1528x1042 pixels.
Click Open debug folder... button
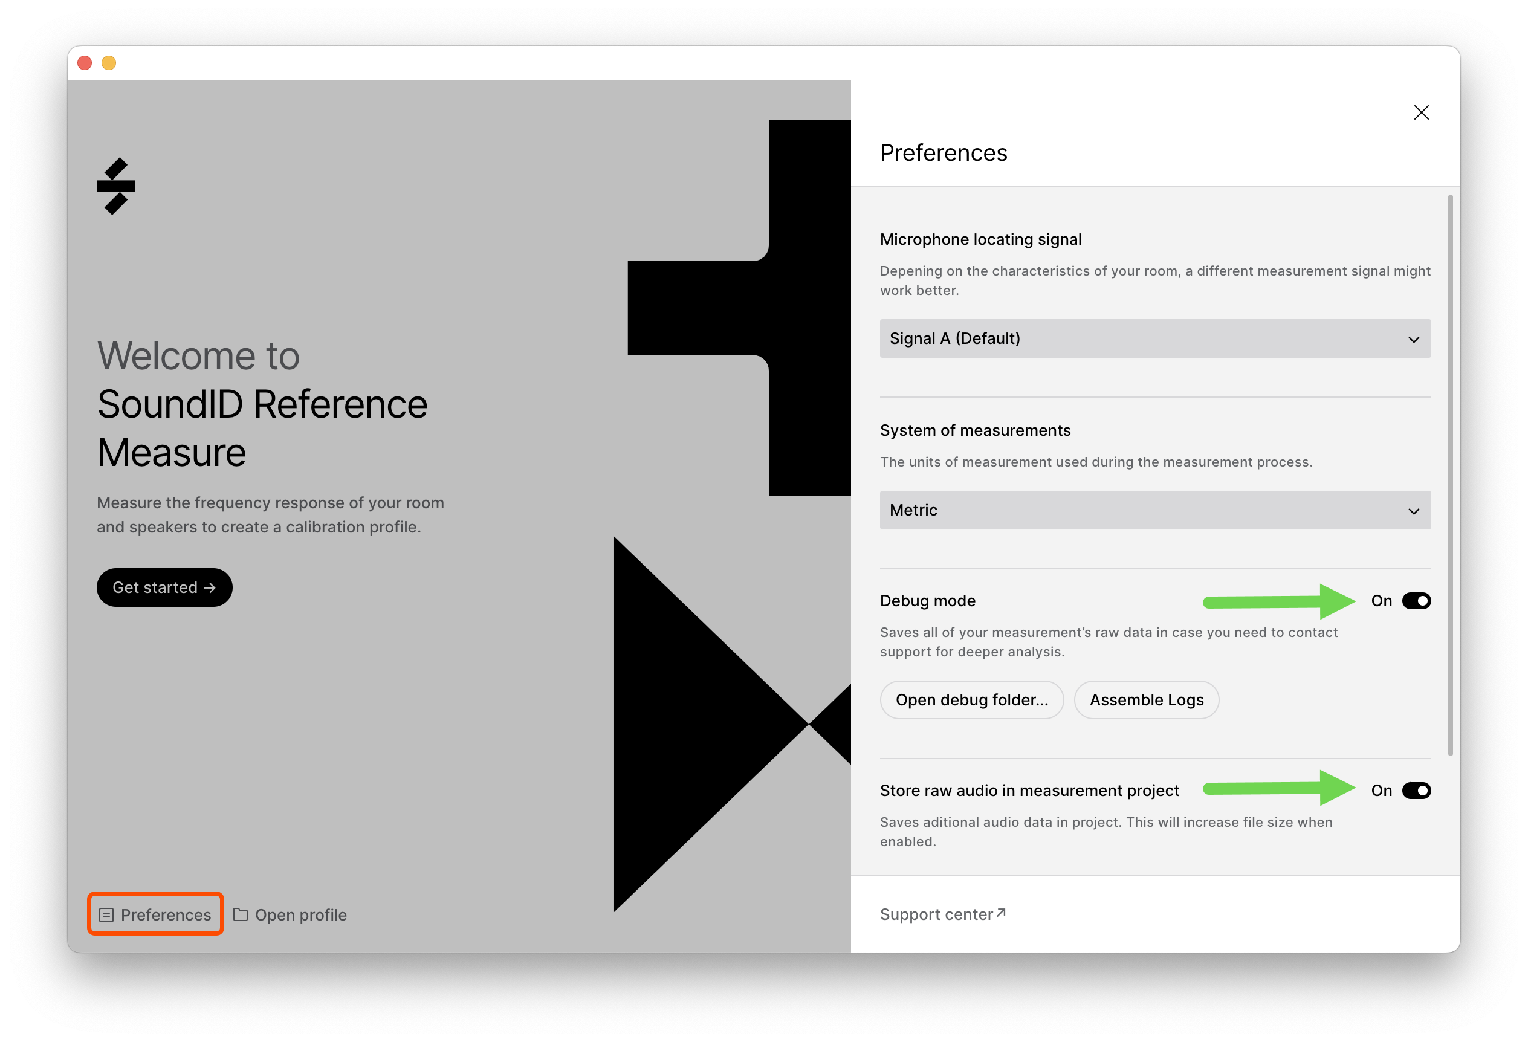[x=972, y=700]
